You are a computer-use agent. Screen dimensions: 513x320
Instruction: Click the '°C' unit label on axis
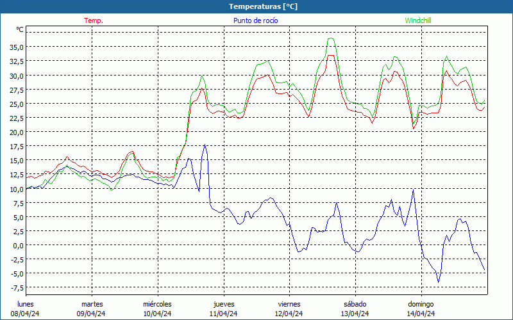[x=20, y=29]
